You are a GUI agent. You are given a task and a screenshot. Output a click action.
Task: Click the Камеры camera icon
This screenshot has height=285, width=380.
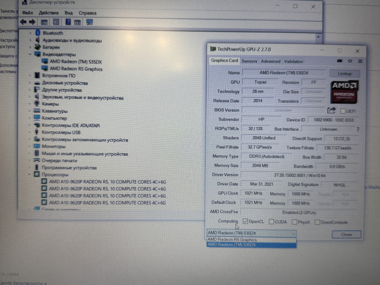[37, 104]
